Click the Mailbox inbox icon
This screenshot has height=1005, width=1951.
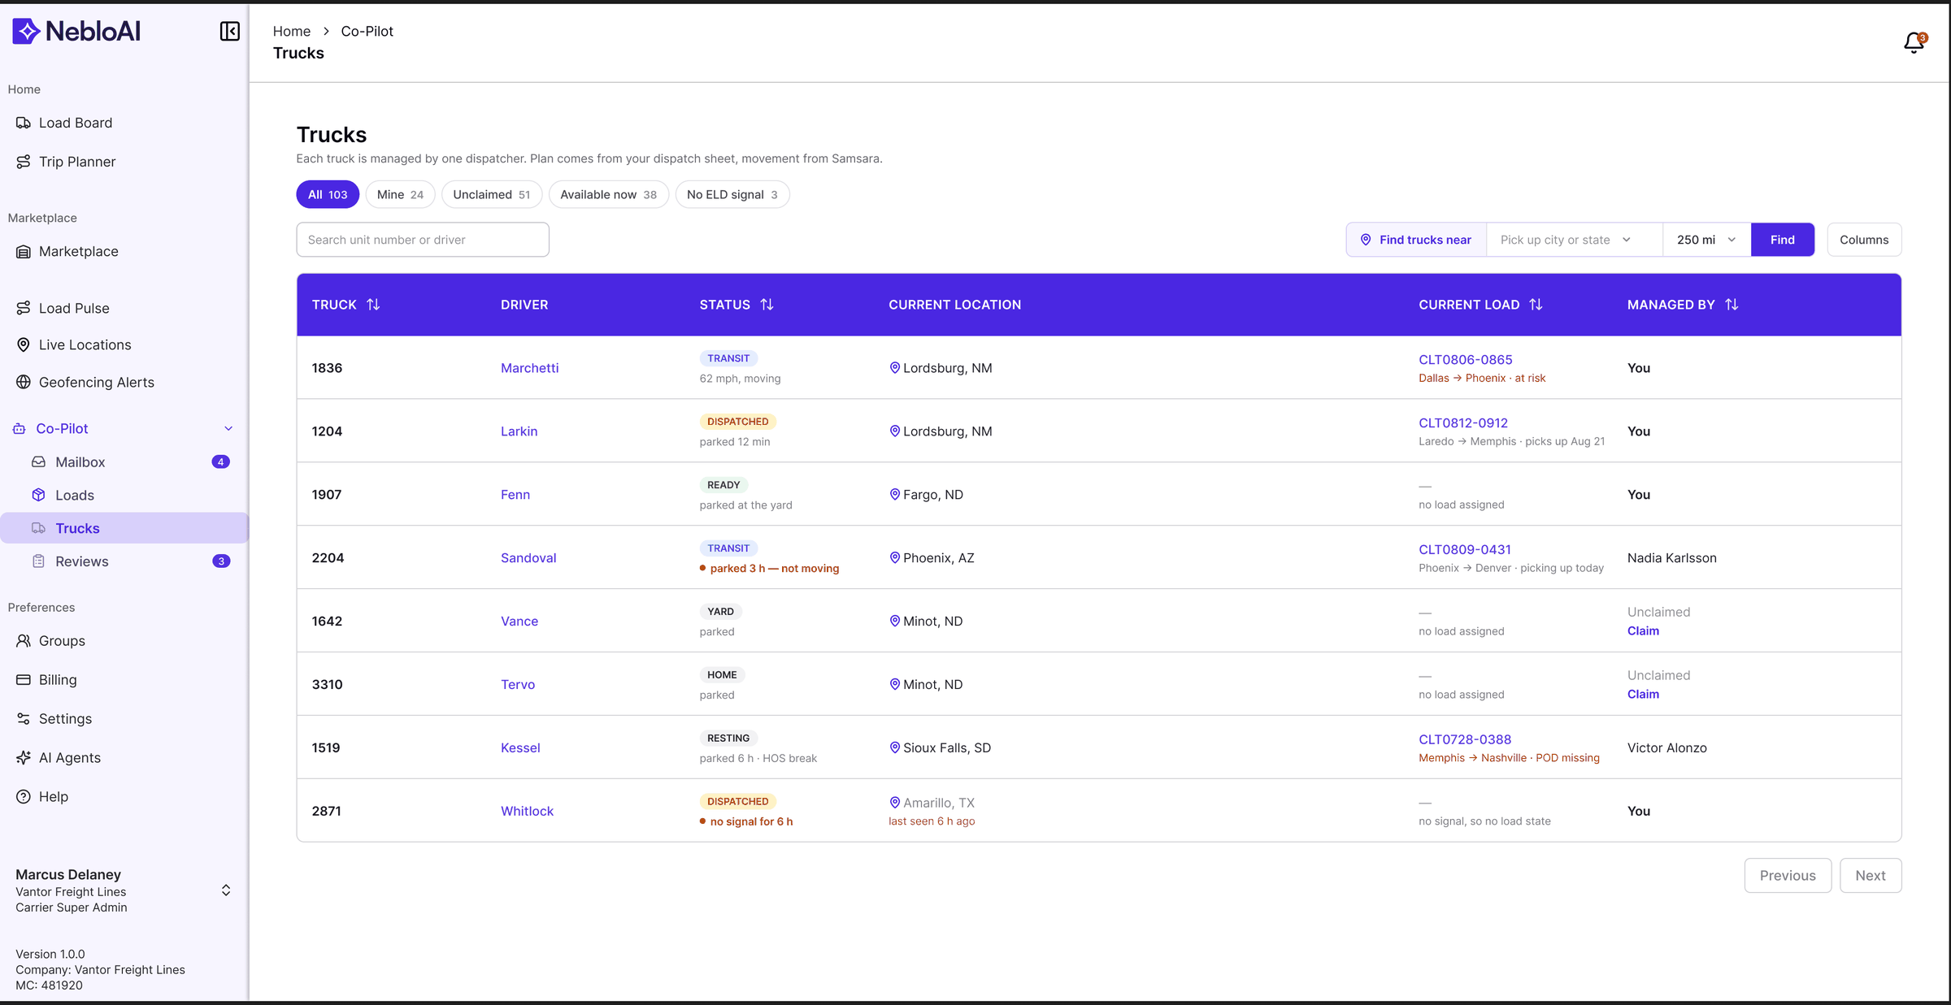click(38, 461)
